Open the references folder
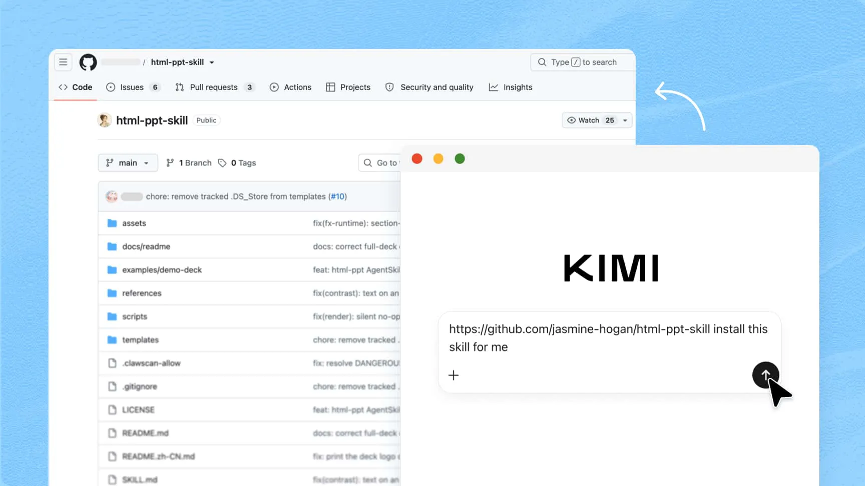 pos(142,293)
